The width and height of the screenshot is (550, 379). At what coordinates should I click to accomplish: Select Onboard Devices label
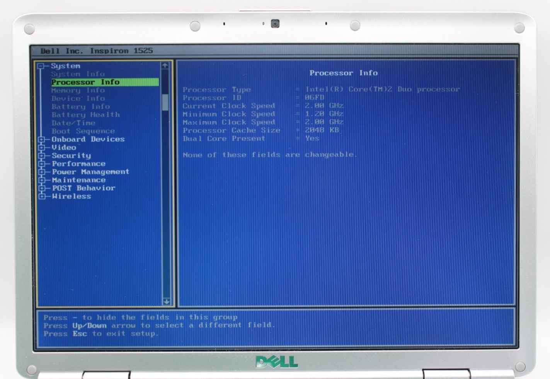[88, 139]
